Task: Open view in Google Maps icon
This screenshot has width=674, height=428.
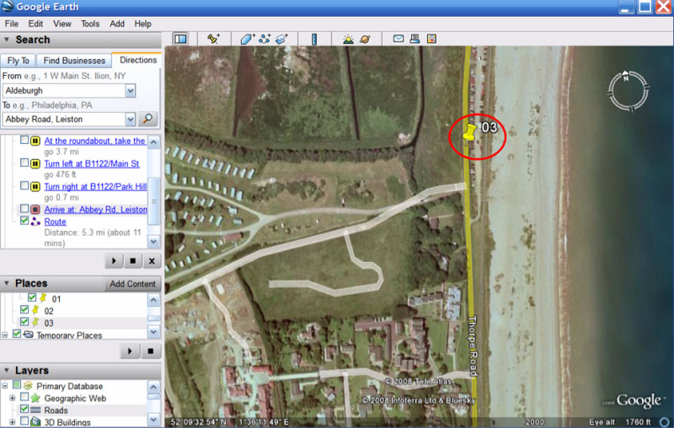Action: (x=431, y=39)
